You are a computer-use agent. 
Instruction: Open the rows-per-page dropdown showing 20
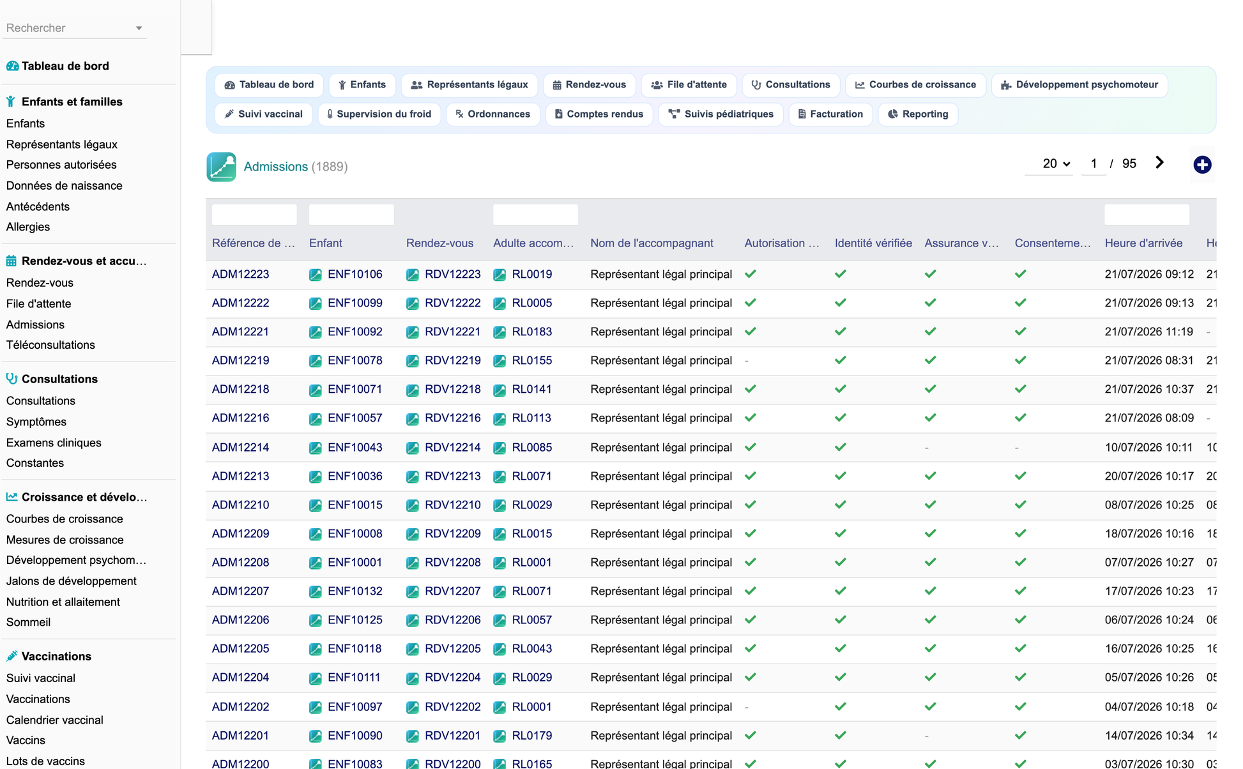pyautogui.click(x=1056, y=164)
